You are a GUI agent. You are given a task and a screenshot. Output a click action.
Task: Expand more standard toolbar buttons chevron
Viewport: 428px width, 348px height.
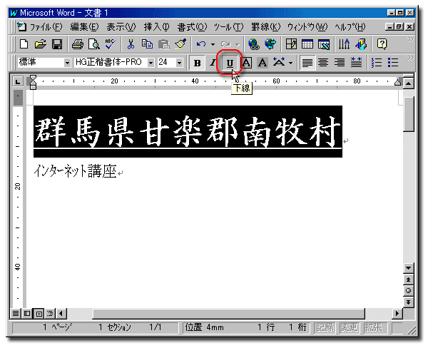[x=410, y=40]
